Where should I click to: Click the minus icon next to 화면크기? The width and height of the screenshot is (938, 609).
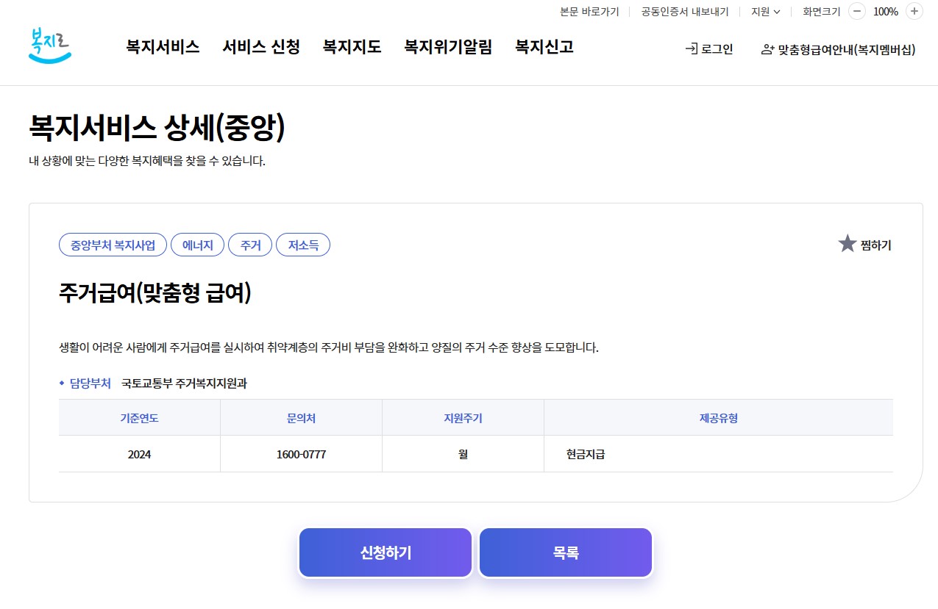coord(857,12)
